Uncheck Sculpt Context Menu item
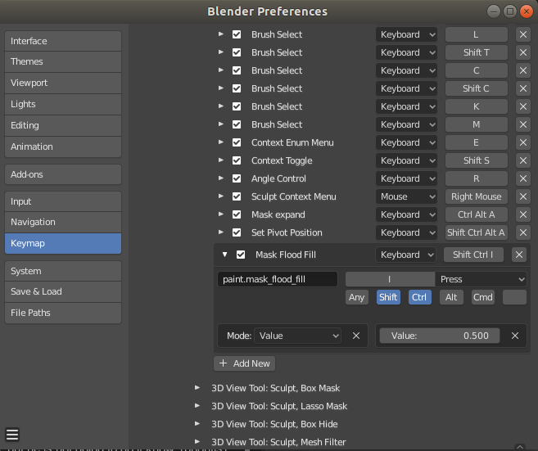The height and width of the screenshot is (451, 538). pos(237,196)
